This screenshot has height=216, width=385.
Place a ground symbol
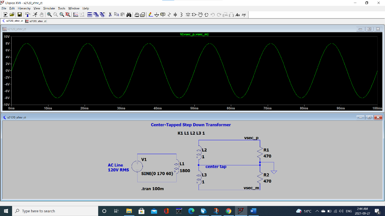pyautogui.click(x=157, y=15)
